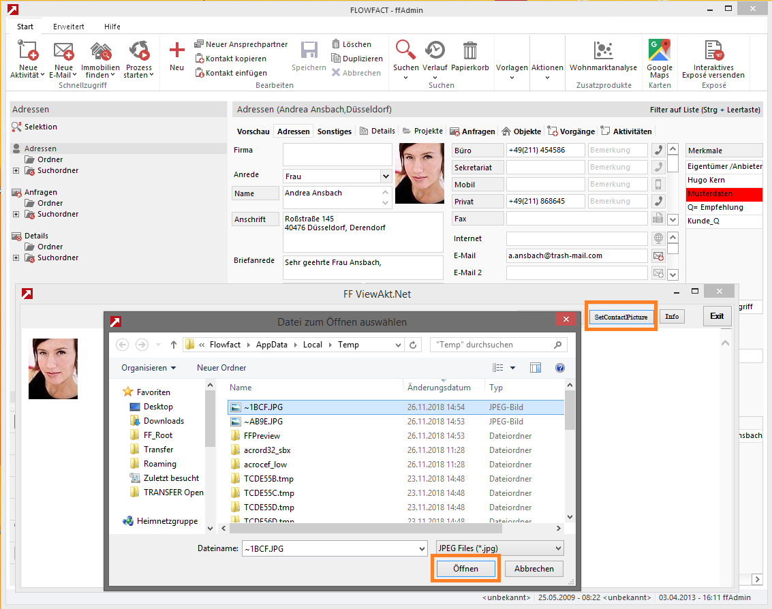Send mail via E-Mail envelope icon
Viewport: 772px width, 609px height.
[x=658, y=256]
